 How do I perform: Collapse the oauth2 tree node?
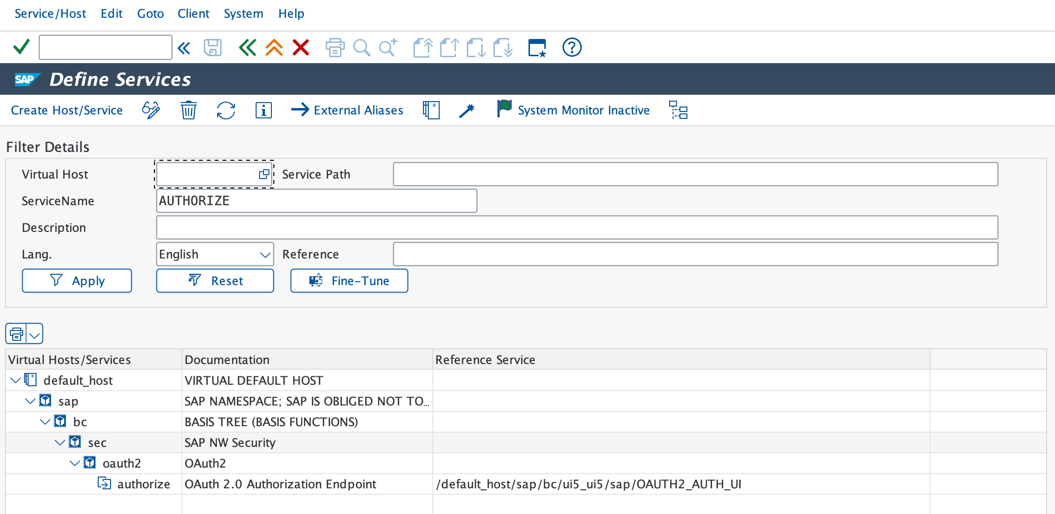(x=75, y=463)
